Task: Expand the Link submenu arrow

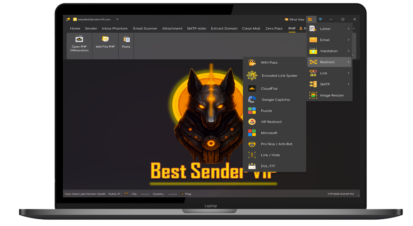Action: click(x=348, y=73)
